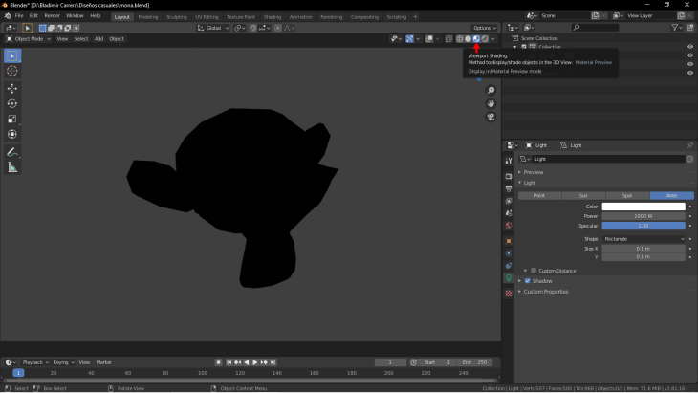
Task: Switch to Solid viewport shading
Action: [468, 39]
